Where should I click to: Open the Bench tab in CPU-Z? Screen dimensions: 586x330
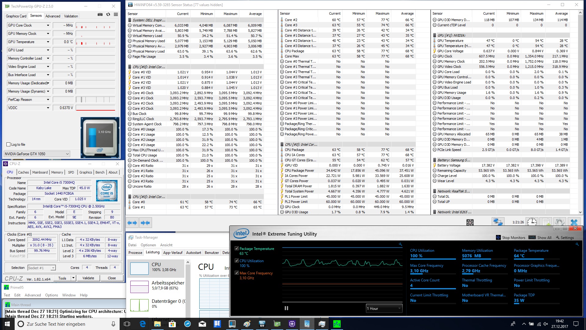(x=100, y=172)
